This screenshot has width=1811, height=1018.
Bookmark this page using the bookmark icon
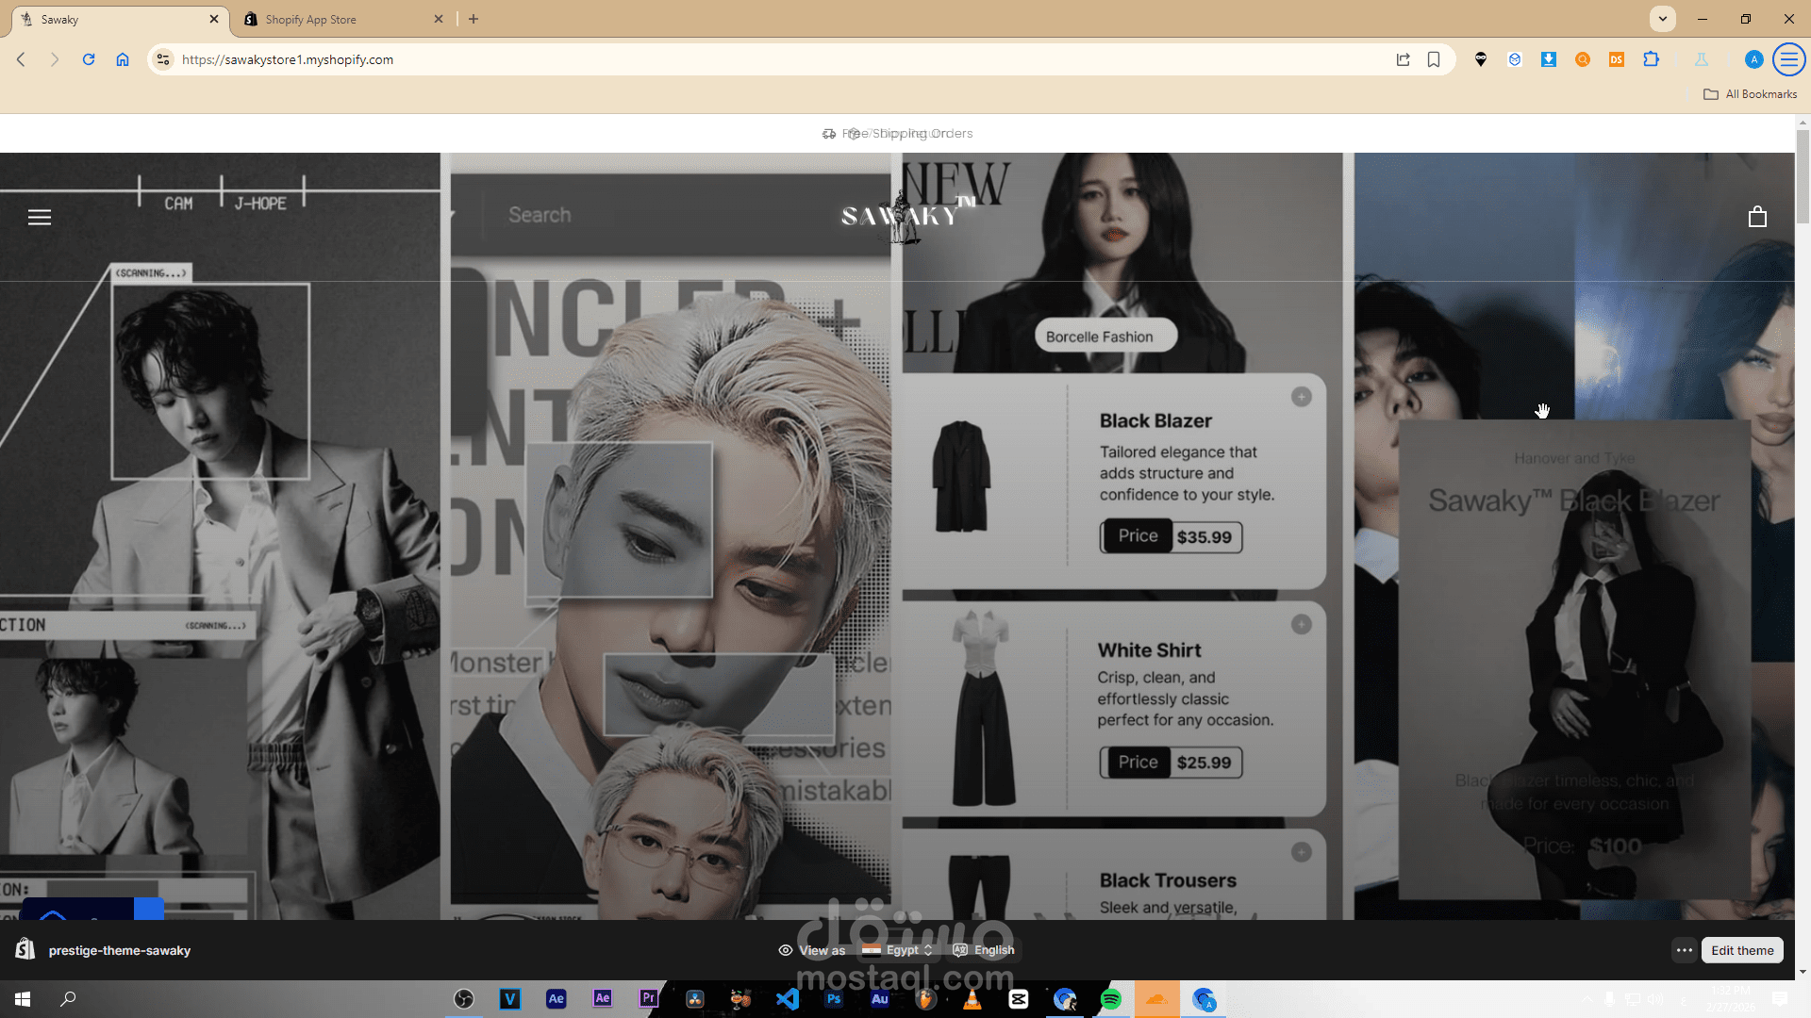1434,59
